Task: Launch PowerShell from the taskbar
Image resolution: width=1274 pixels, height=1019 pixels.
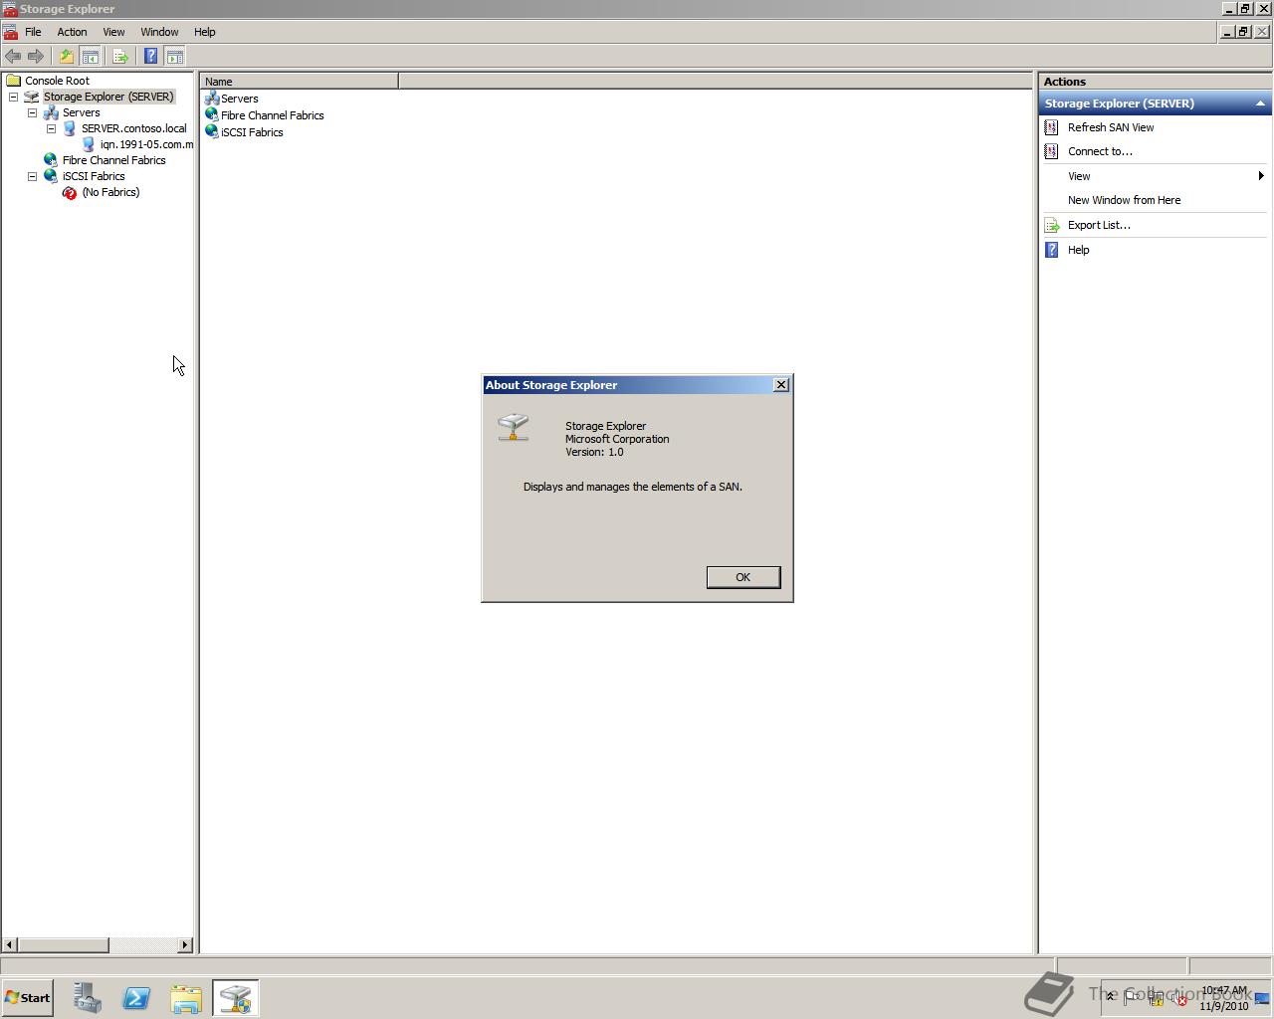Action: point(136,998)
